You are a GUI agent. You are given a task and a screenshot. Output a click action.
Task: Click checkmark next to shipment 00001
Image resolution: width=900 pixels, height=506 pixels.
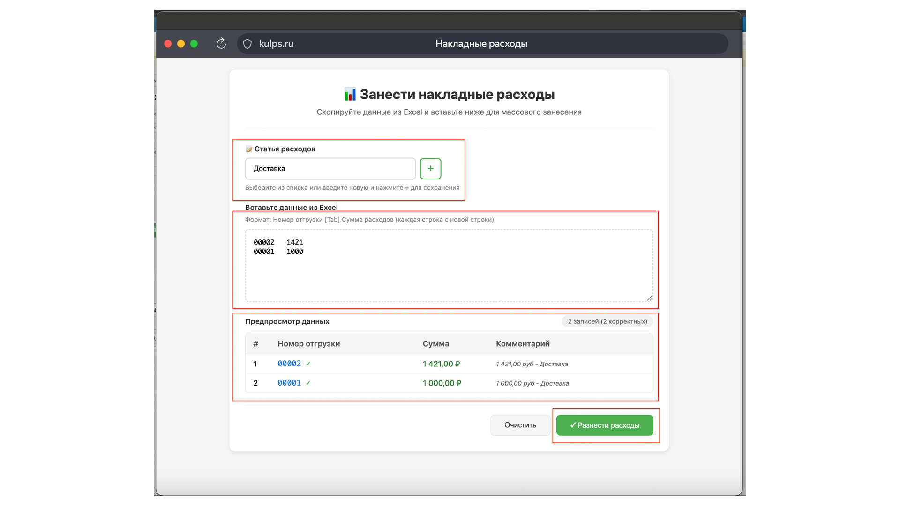coord(308,383)
